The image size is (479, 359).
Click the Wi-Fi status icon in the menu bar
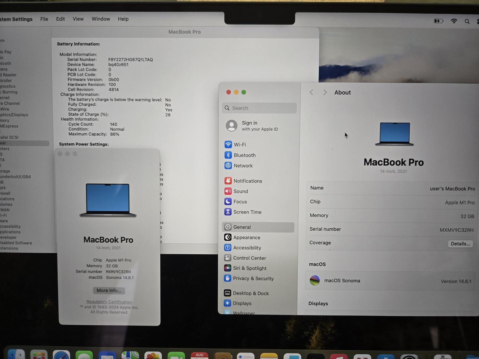coord(454,21)
